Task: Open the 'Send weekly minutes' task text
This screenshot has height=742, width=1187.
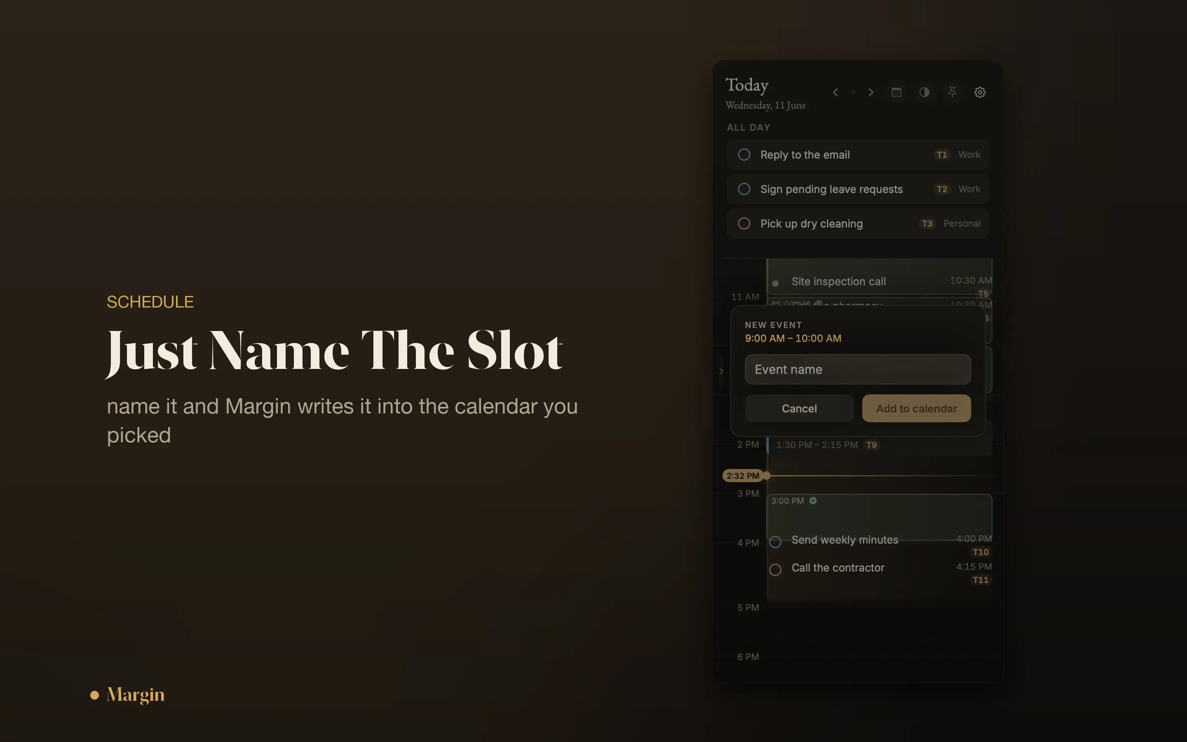Action: 845,540
